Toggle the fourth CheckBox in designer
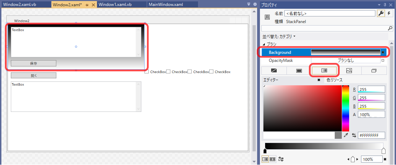 tap(211, 72)
